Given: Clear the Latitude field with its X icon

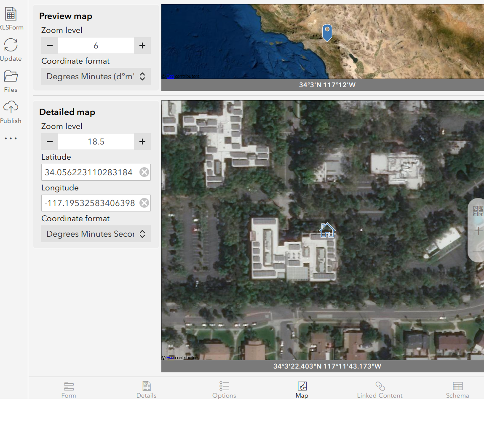Looking at the screenshot, I should click(144, 172).
